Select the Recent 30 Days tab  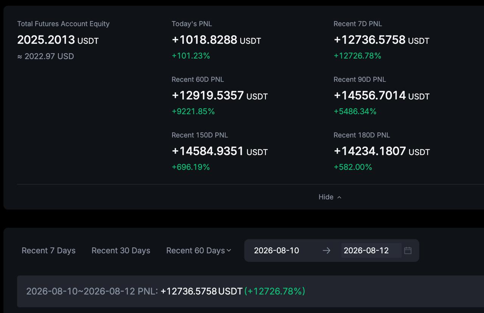(x=121, y=251)
